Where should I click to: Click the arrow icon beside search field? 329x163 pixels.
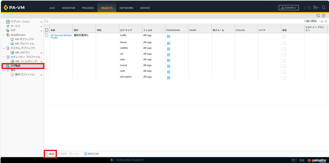(x=322, y=21)
